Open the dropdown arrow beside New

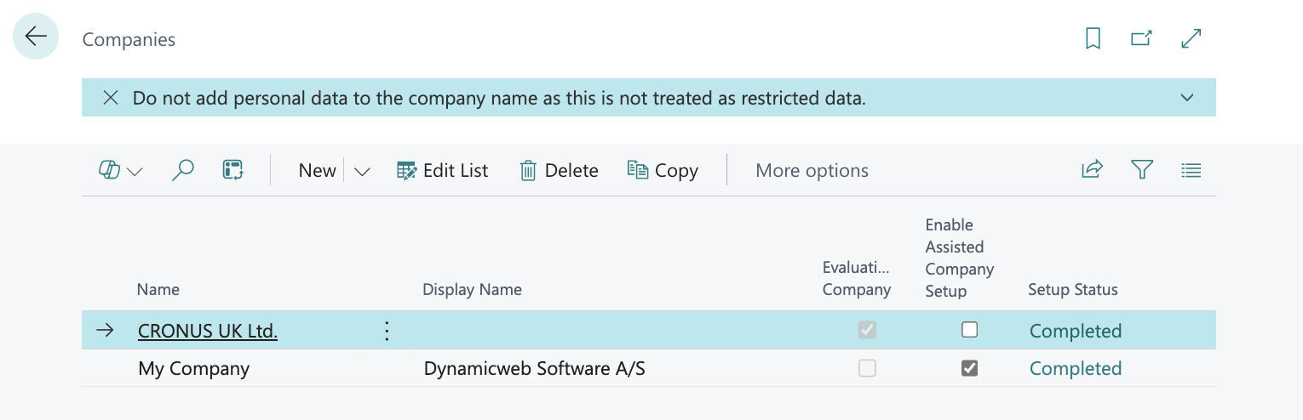tap(362, 171)
